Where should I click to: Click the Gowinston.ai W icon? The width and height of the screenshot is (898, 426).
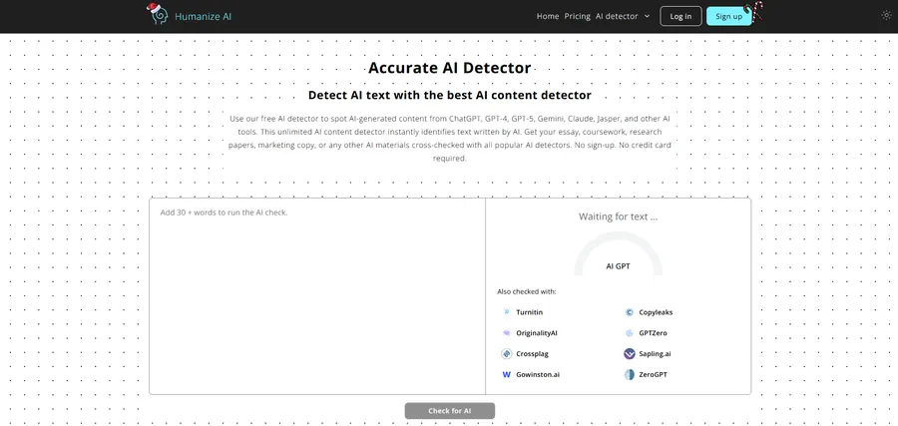point(506,375)
